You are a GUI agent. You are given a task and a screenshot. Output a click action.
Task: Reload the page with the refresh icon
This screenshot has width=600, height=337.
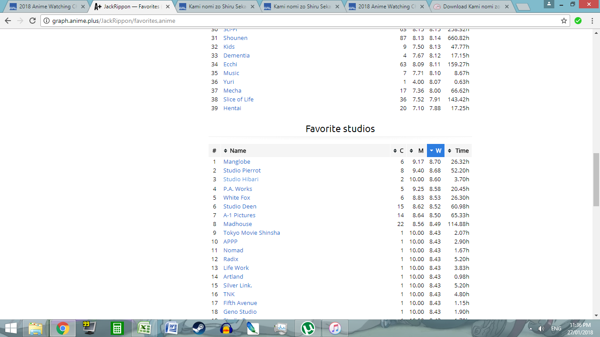pos(33,21)
